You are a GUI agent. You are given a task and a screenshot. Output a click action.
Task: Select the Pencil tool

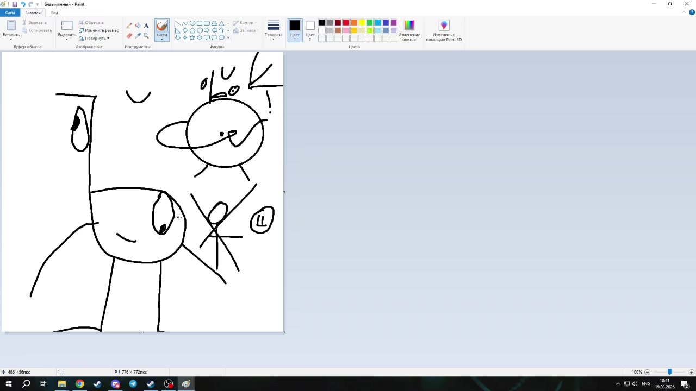pyautogui.click(x=129, y=26)
